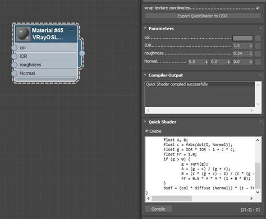Click the second Normal spinner arrows
The image size is (266, 219).
[229, 62]
